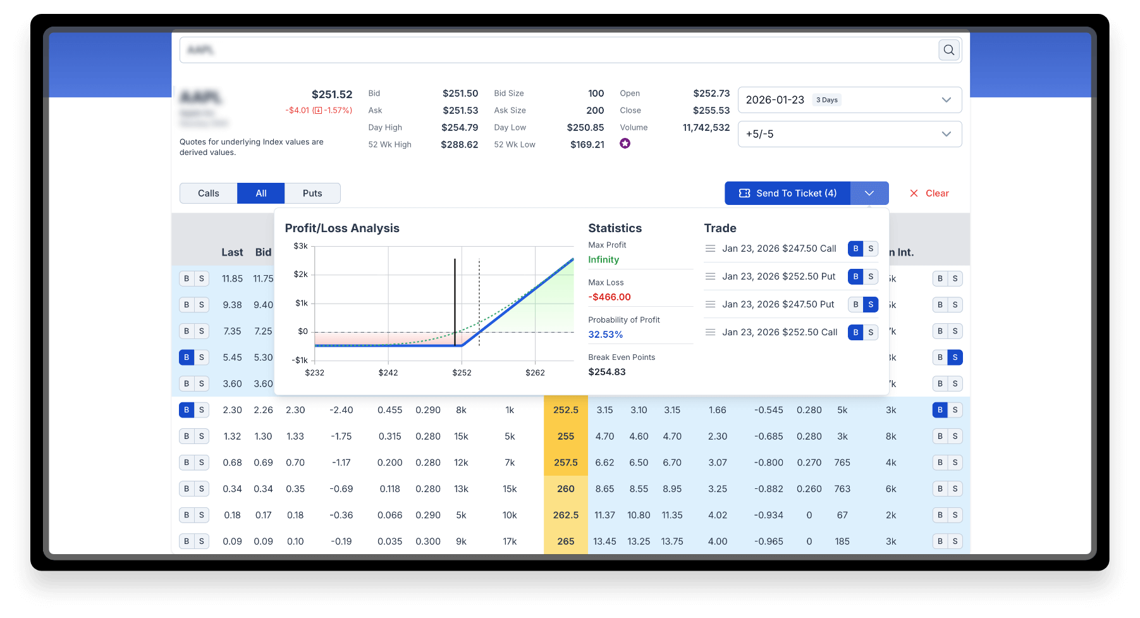Toggle Buy on the 252.5 strike call
The image size is (1140, 618).
187,410
